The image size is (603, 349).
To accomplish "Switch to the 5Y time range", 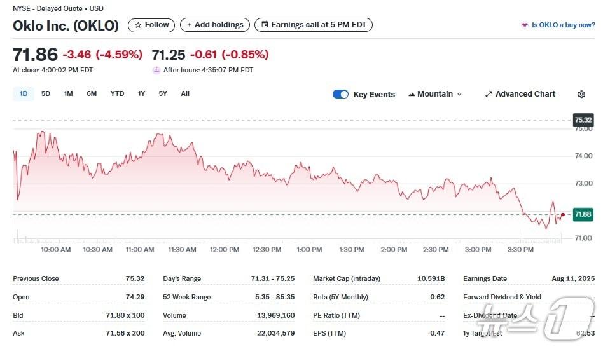I will click(163, 93).
